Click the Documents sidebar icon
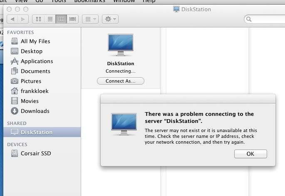This screenshot has height=196, width=285. 15,71
